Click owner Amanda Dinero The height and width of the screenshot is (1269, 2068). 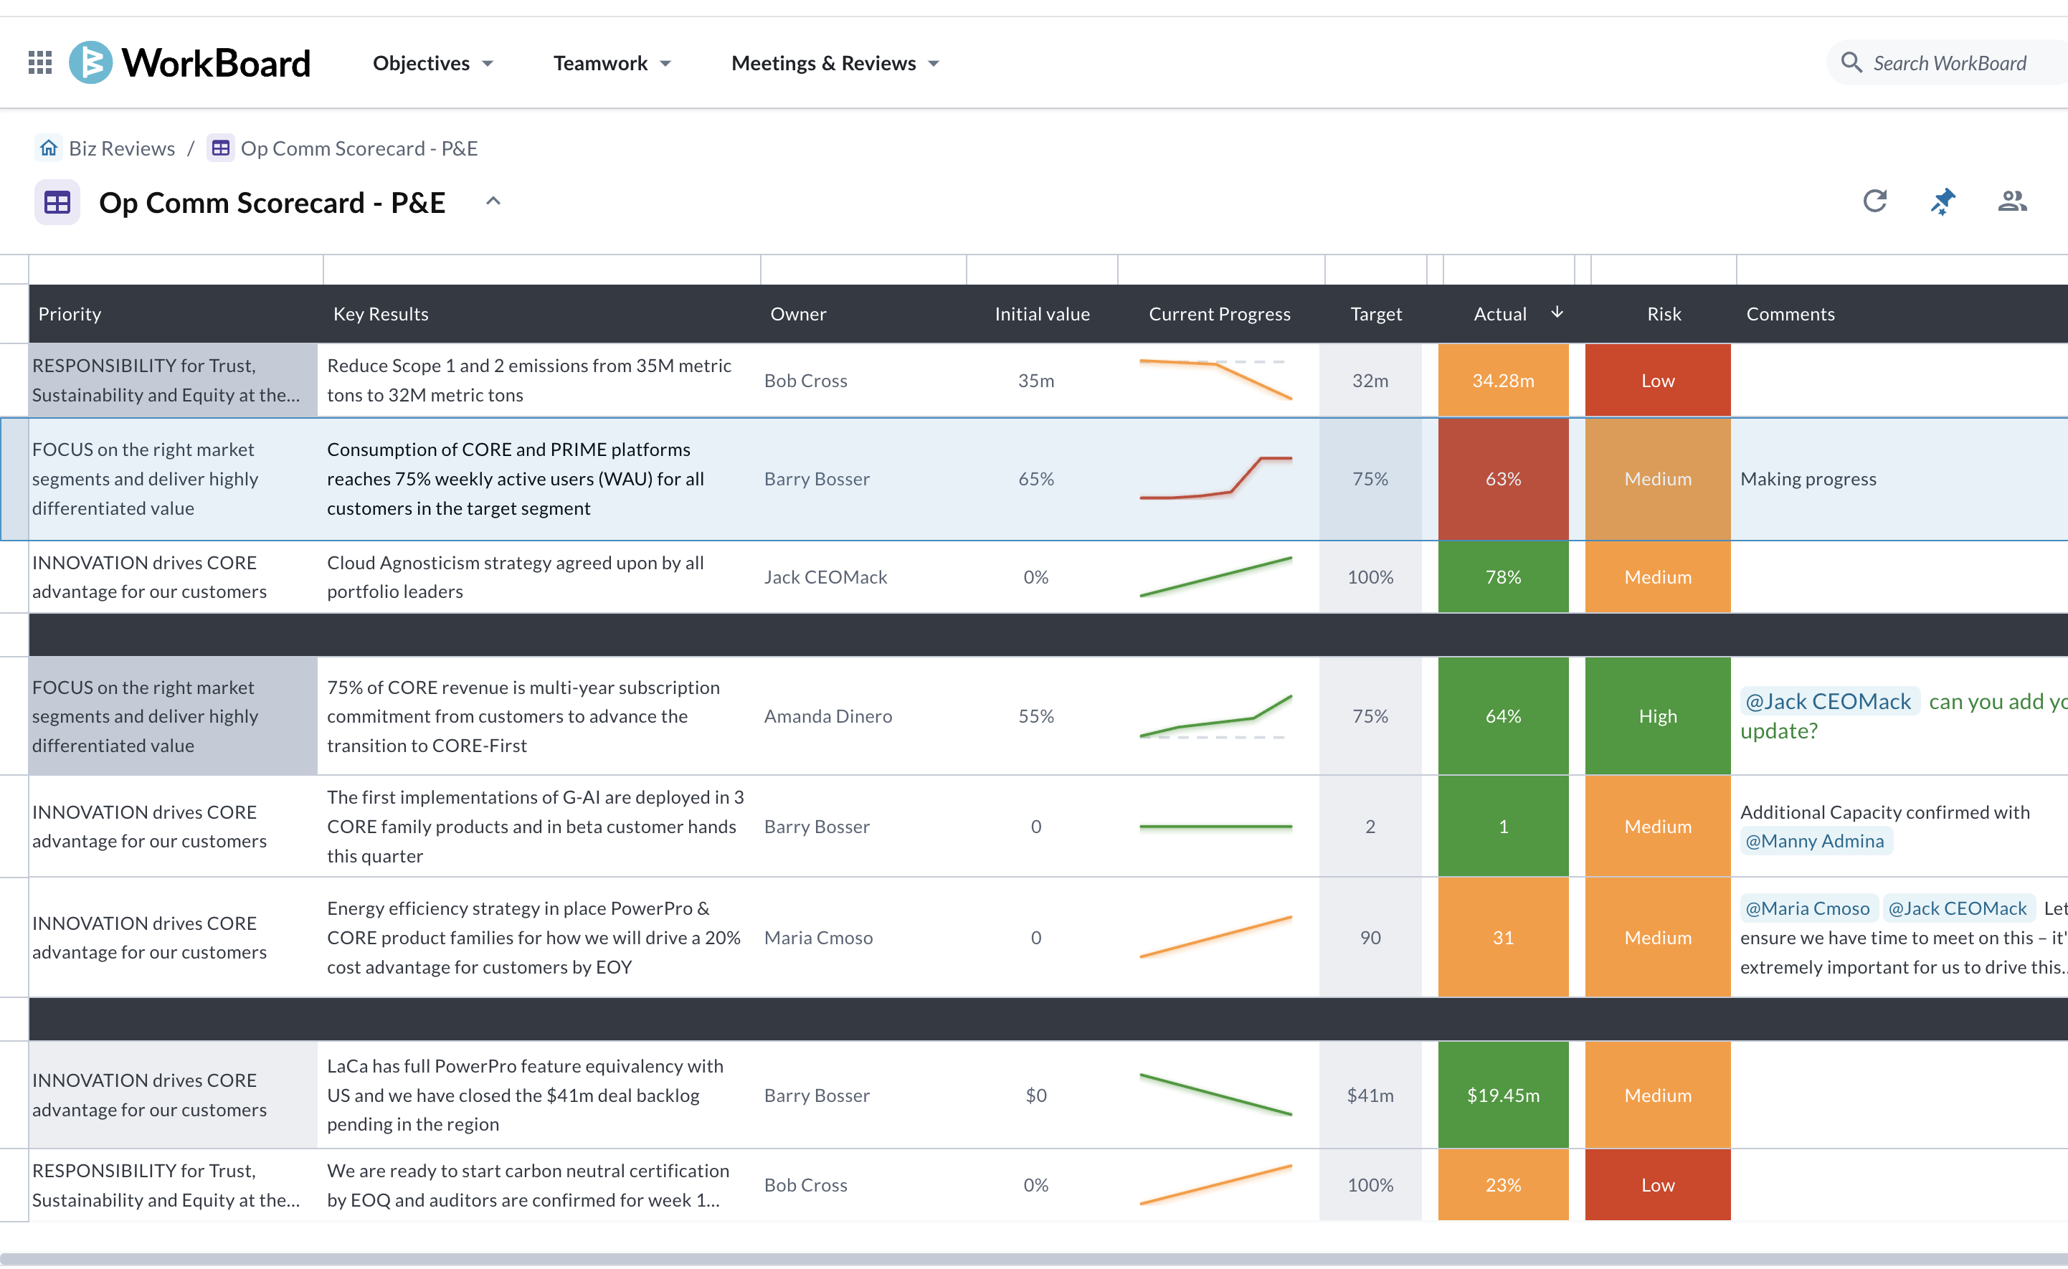[827, 716]
